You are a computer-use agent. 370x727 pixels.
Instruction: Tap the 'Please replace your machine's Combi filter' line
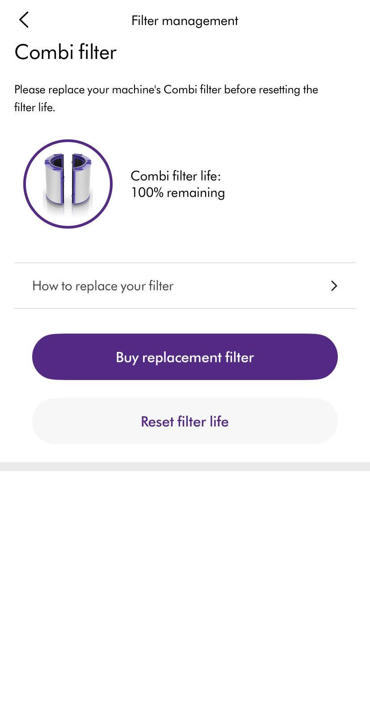pyautogui.click(x=118, y=90)
